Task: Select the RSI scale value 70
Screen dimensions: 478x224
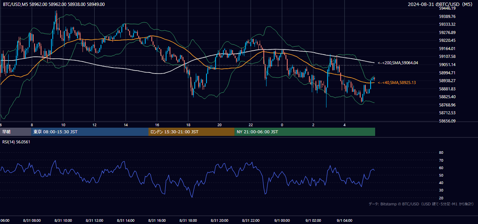Action: [441, 160]
